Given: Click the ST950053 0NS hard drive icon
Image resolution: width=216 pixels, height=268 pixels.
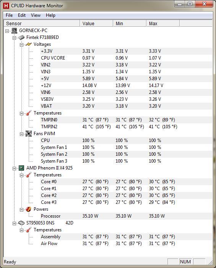Looking at the screenshot, I should pyautogui.click(x=21, y=223).
